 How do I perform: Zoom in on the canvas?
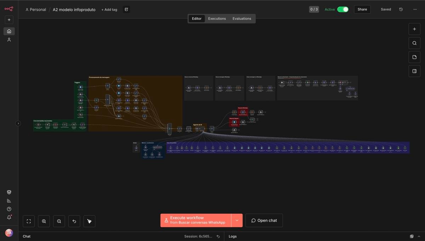(x=44, y=221)
